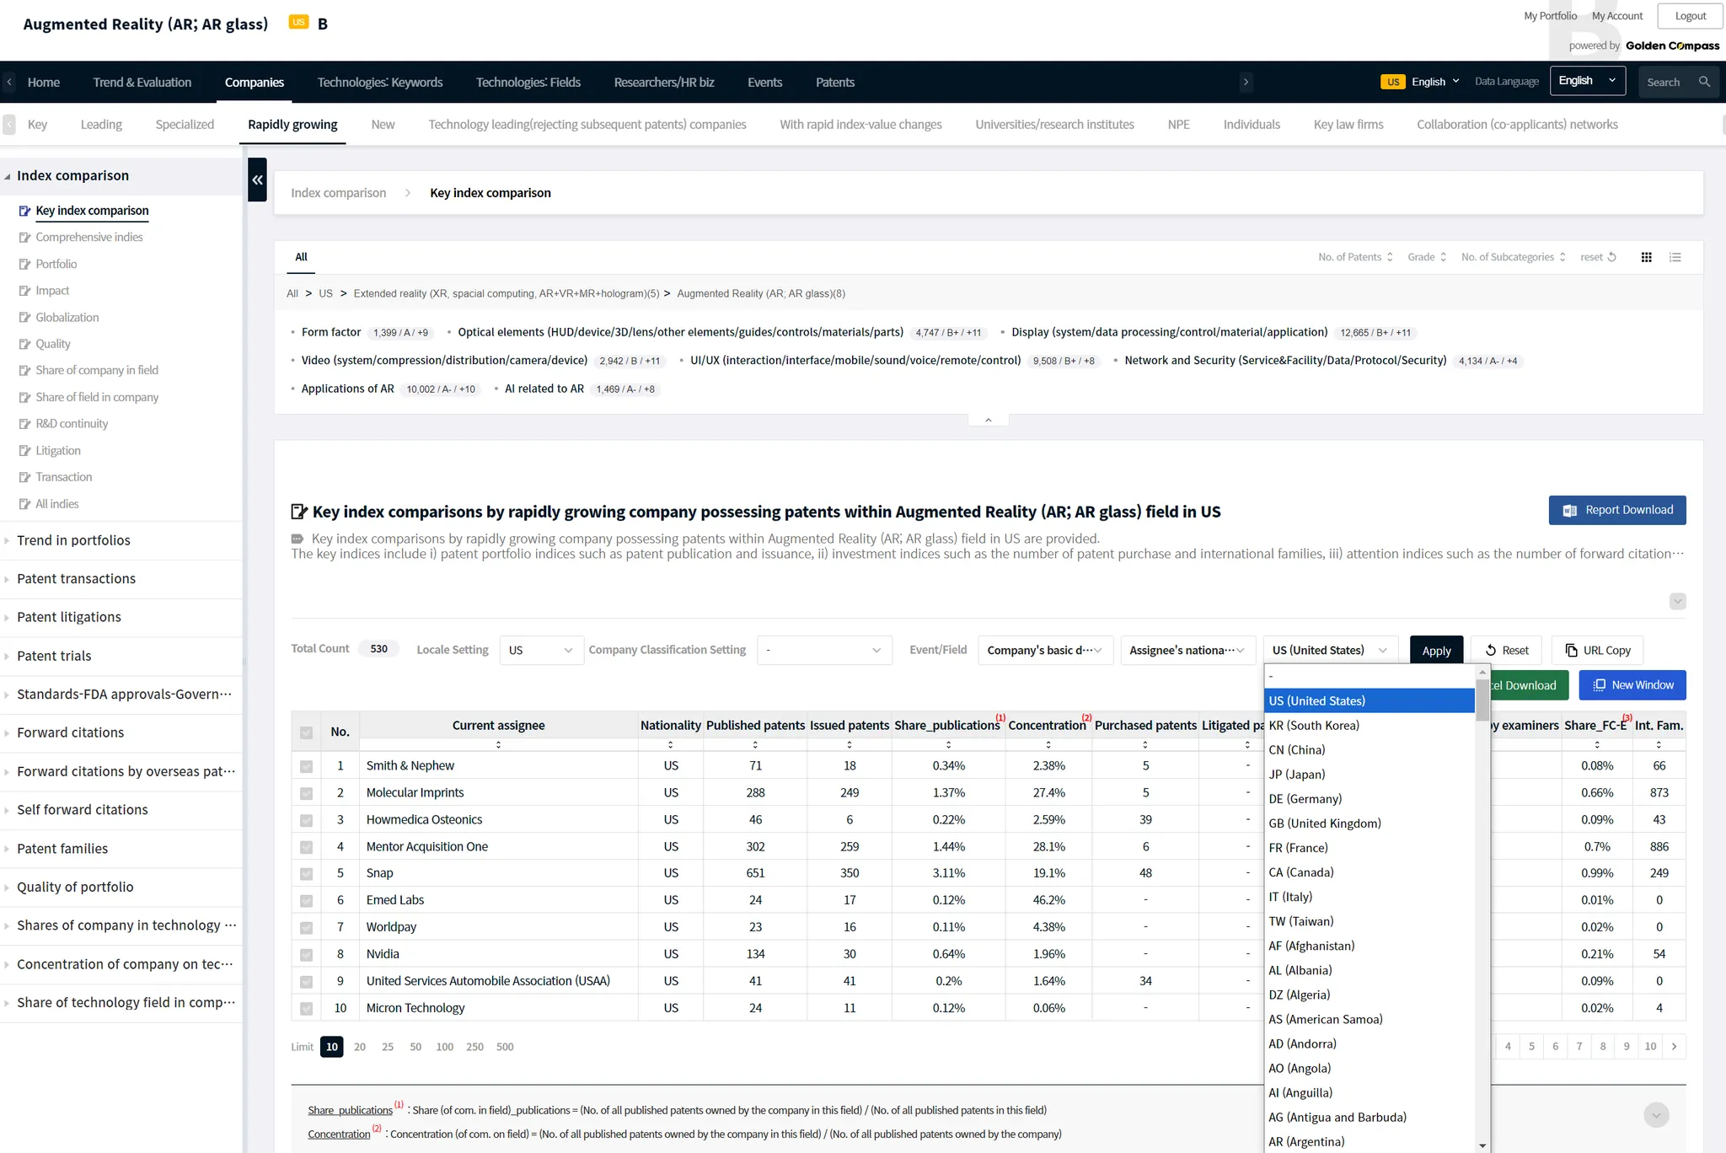
Task: Toggle the select-all header checkbox
Action: point(306,732)
